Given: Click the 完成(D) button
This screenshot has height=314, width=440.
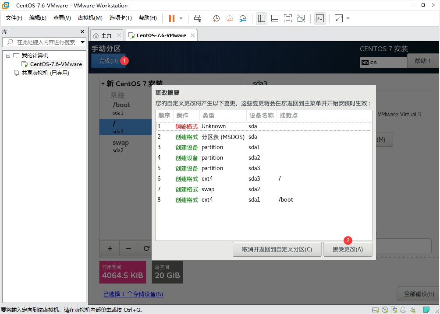Looking at the screenshot, I should 108,61.
